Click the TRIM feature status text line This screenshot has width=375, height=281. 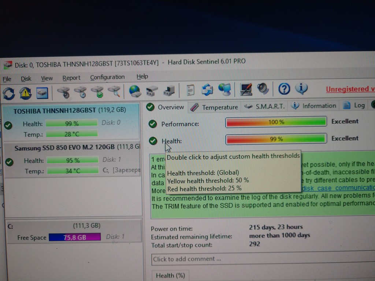click(x=263, y=205)
